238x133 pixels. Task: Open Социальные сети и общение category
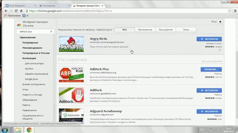[x=33, y=117]
